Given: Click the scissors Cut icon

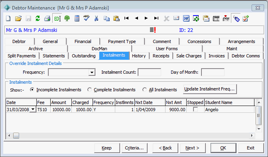Looking at the screenshot, I should (97, 18).
